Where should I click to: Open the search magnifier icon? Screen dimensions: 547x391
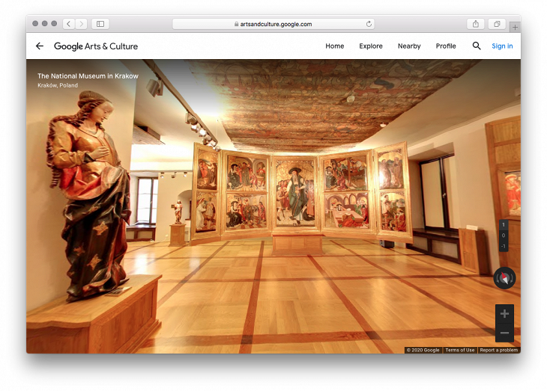[477, 46]
